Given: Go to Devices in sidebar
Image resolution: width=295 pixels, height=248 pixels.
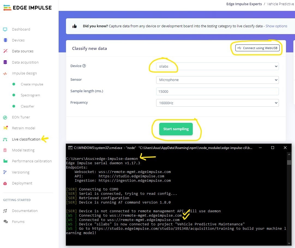Looking at the screenshot, I should coord(18,40).
